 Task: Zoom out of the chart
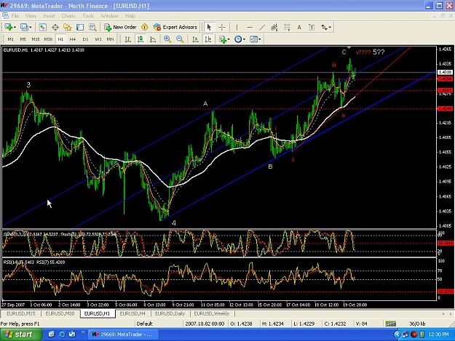coord(180,39)
